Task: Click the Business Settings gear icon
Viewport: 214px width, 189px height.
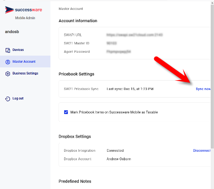Action: coord(8,74)
